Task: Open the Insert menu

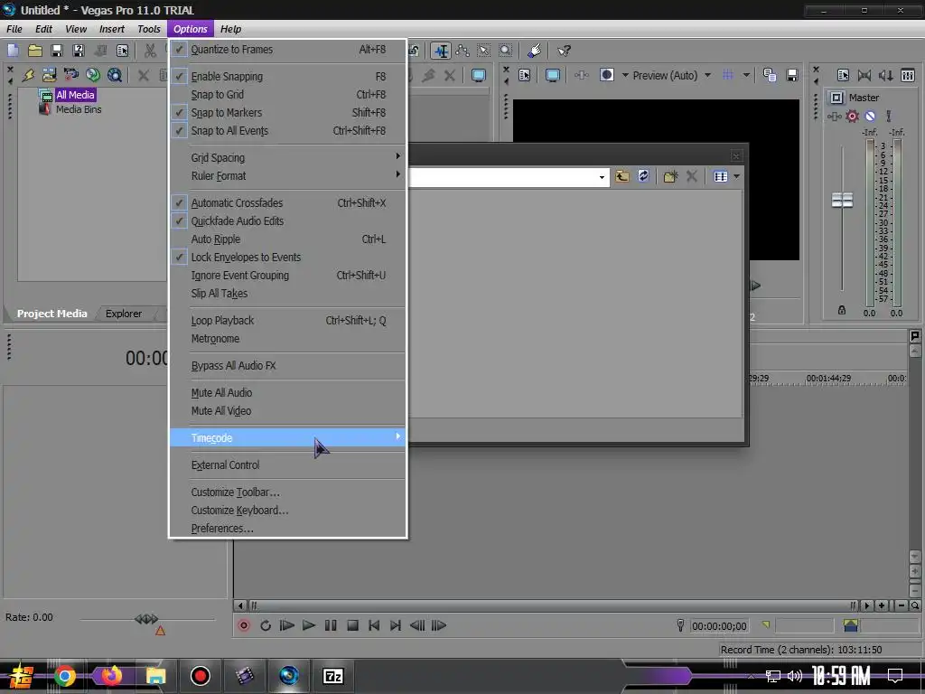Action: click(x=111, y=29)
